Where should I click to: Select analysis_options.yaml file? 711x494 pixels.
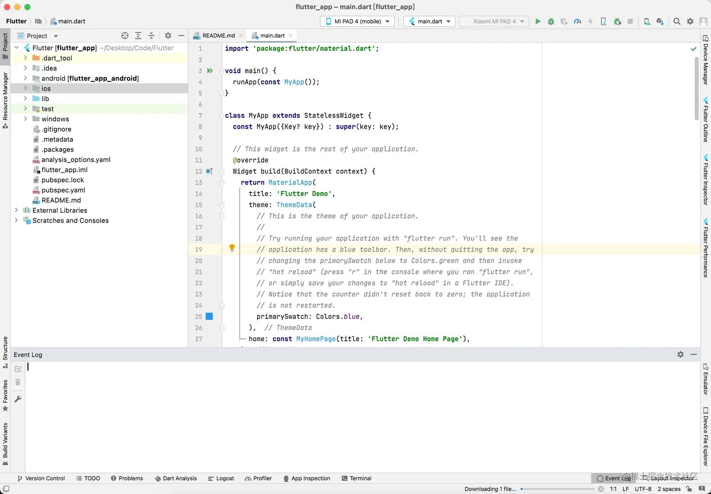coord(76,159)
